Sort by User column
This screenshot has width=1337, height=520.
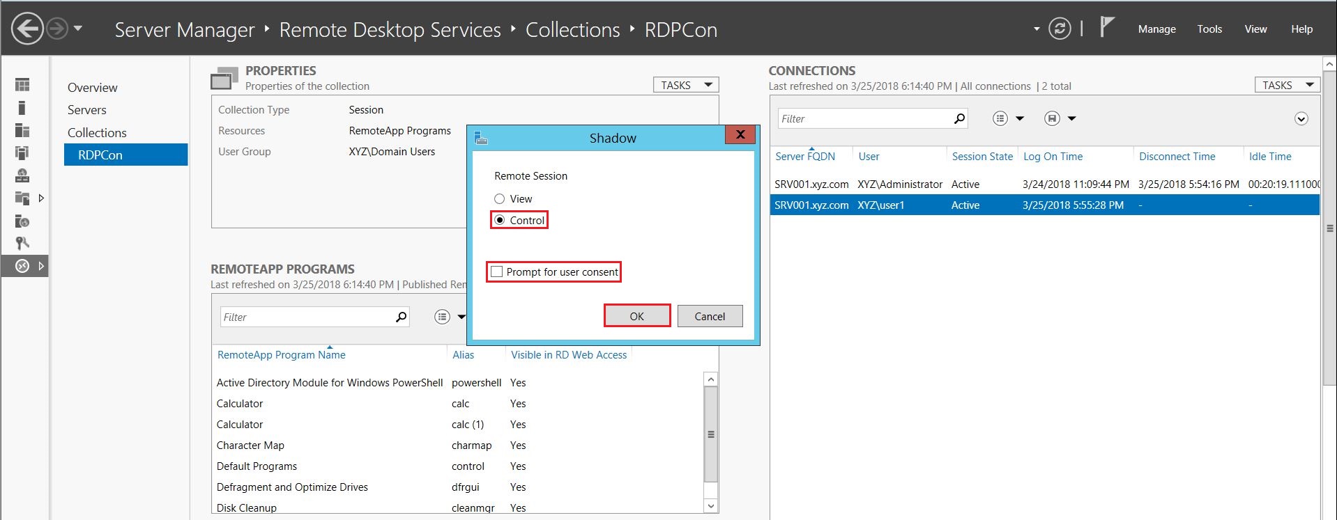(869, 157)
